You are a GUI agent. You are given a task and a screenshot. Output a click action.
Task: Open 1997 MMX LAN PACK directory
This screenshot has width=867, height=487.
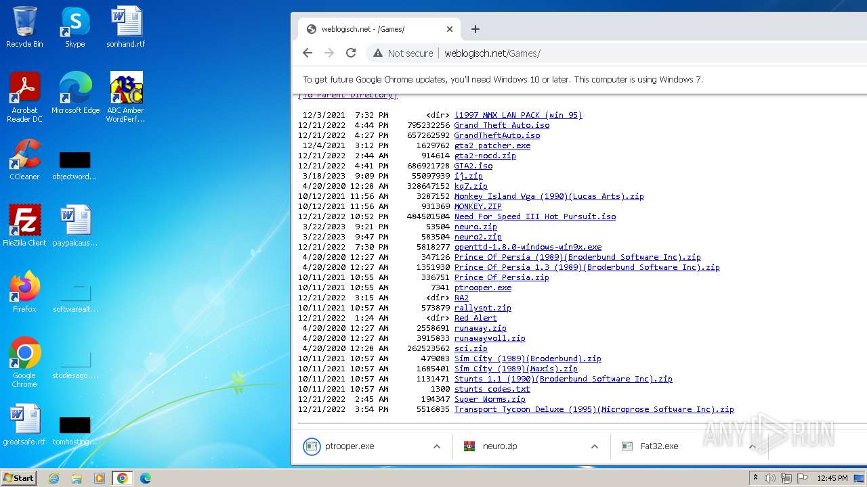click(518, 115)
